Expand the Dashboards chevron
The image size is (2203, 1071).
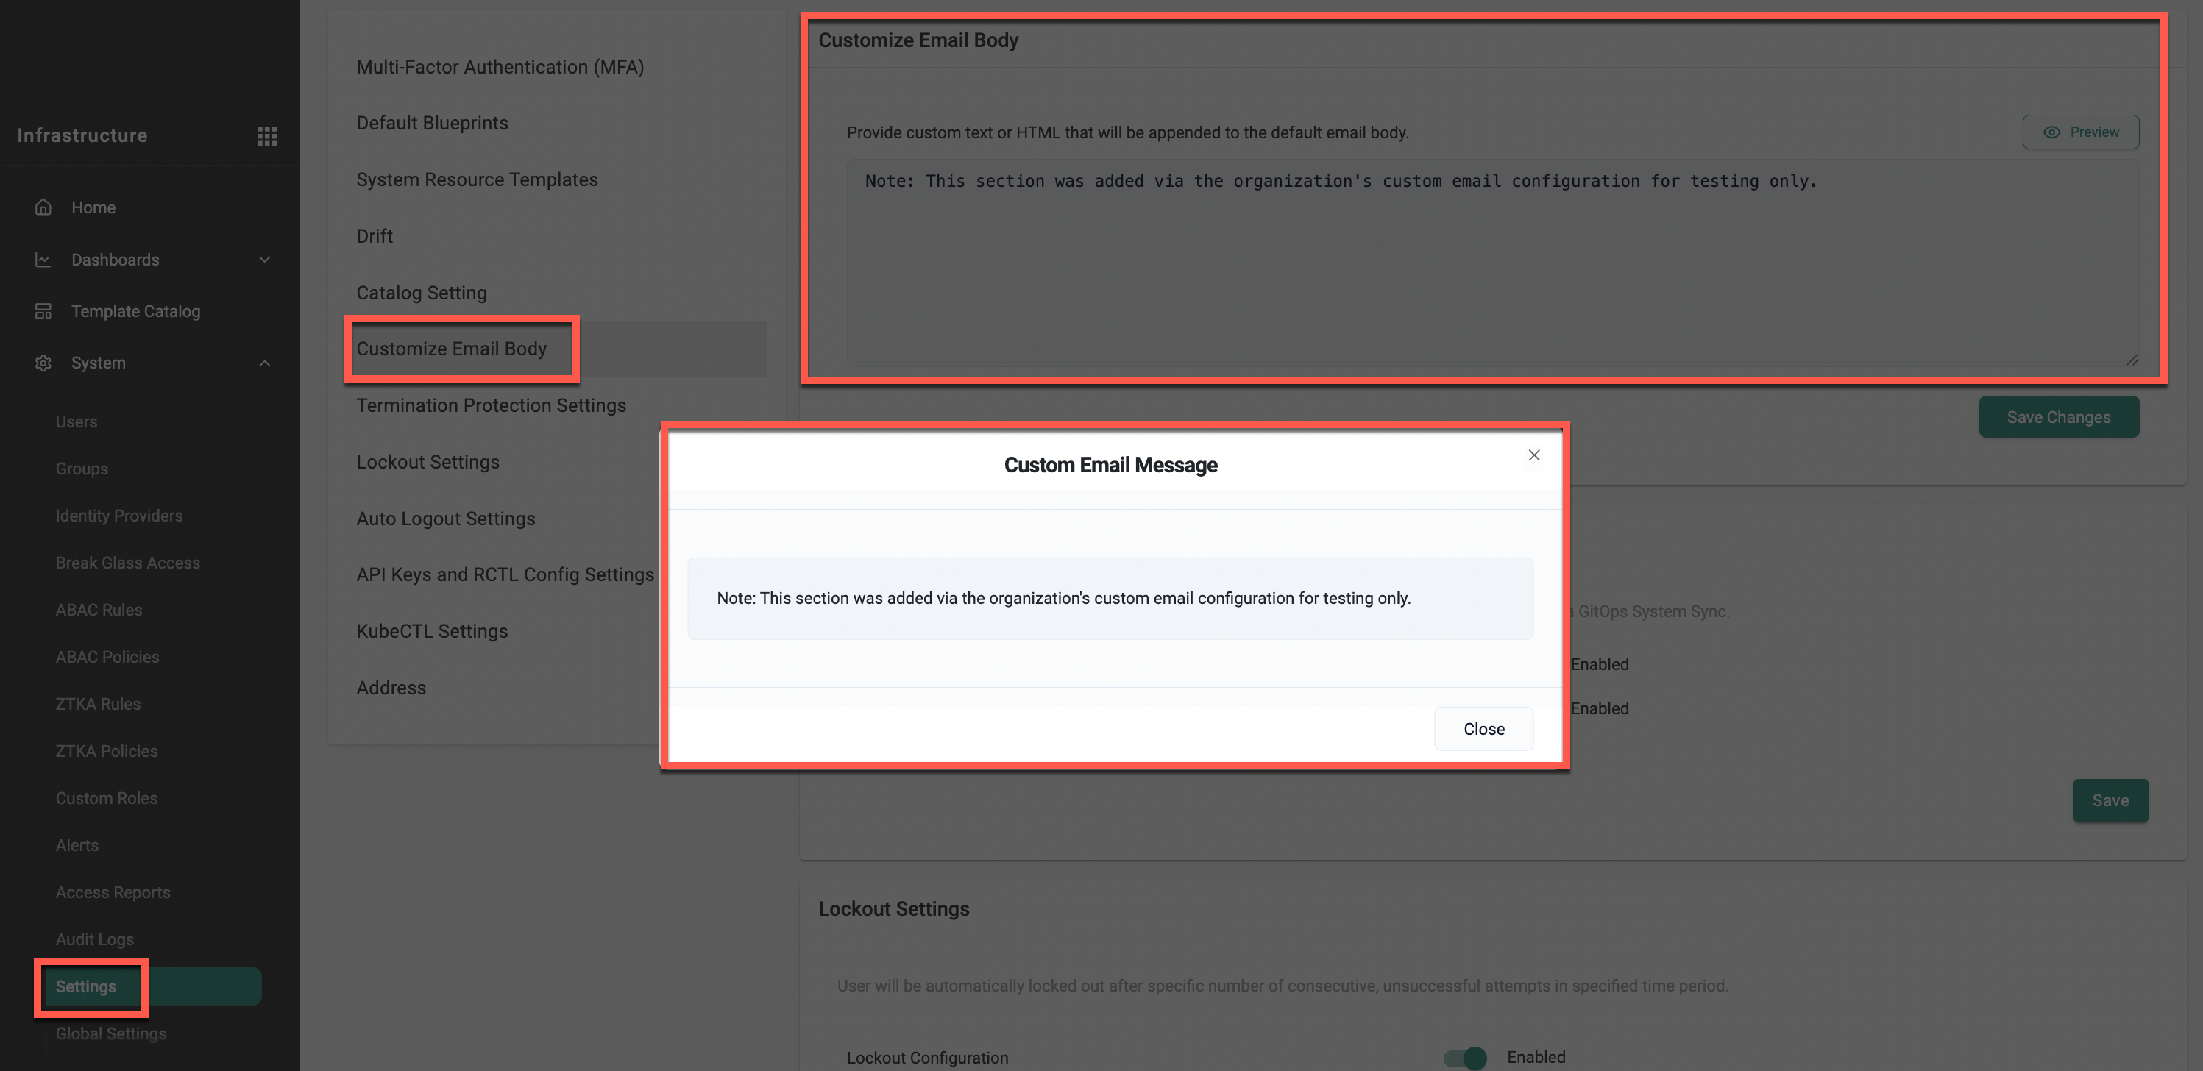[x=264, y=259]
